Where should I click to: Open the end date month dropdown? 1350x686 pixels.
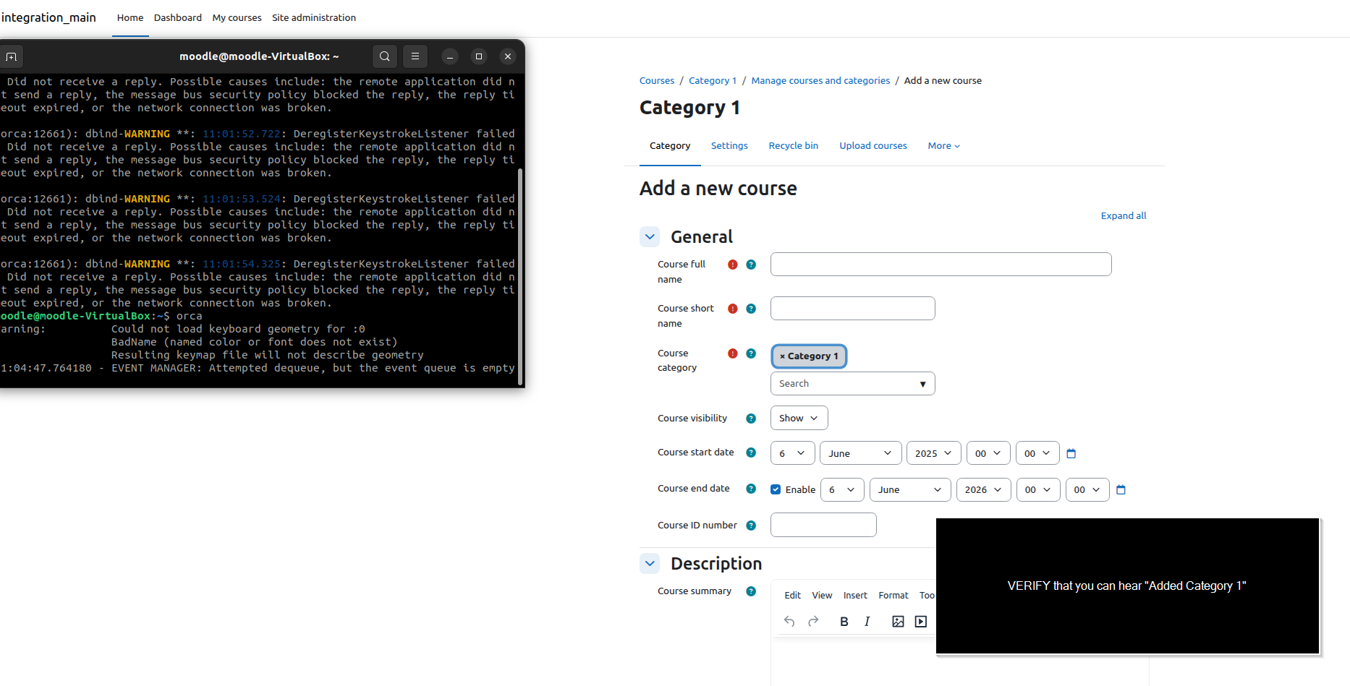tap(911, 489)
